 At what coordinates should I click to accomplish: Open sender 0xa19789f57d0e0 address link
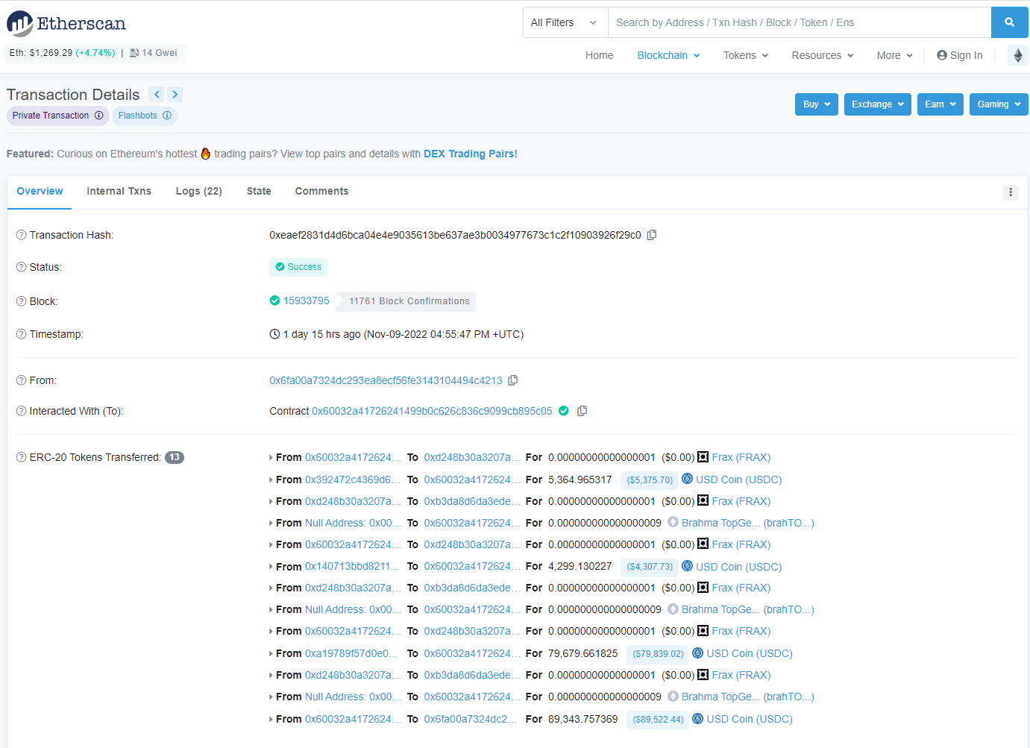[352, 653]
